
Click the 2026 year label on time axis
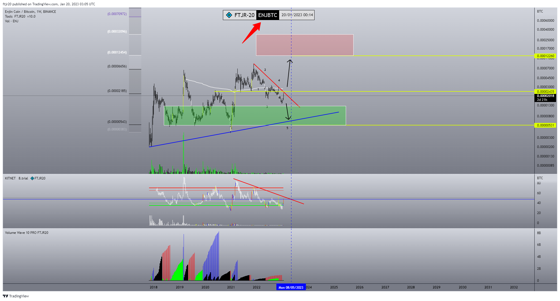360,287
